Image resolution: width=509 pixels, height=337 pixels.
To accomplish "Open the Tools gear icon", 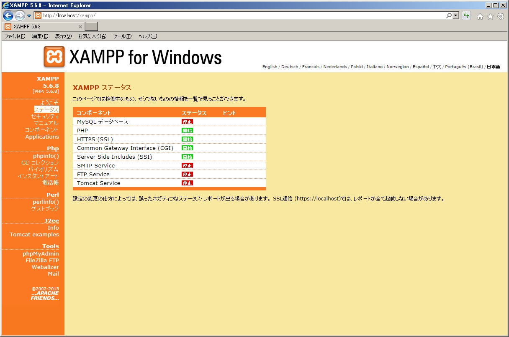I will (x=500, y=16).
